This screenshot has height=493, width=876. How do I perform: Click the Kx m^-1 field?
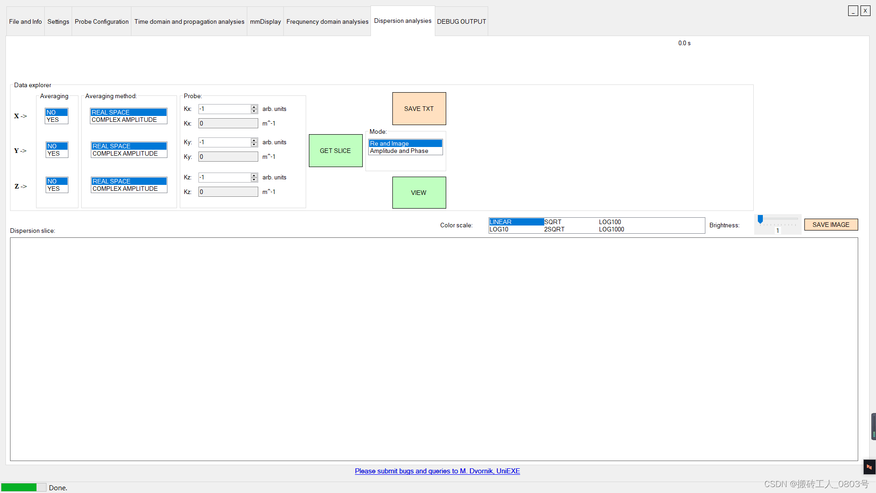pos(228,123)
